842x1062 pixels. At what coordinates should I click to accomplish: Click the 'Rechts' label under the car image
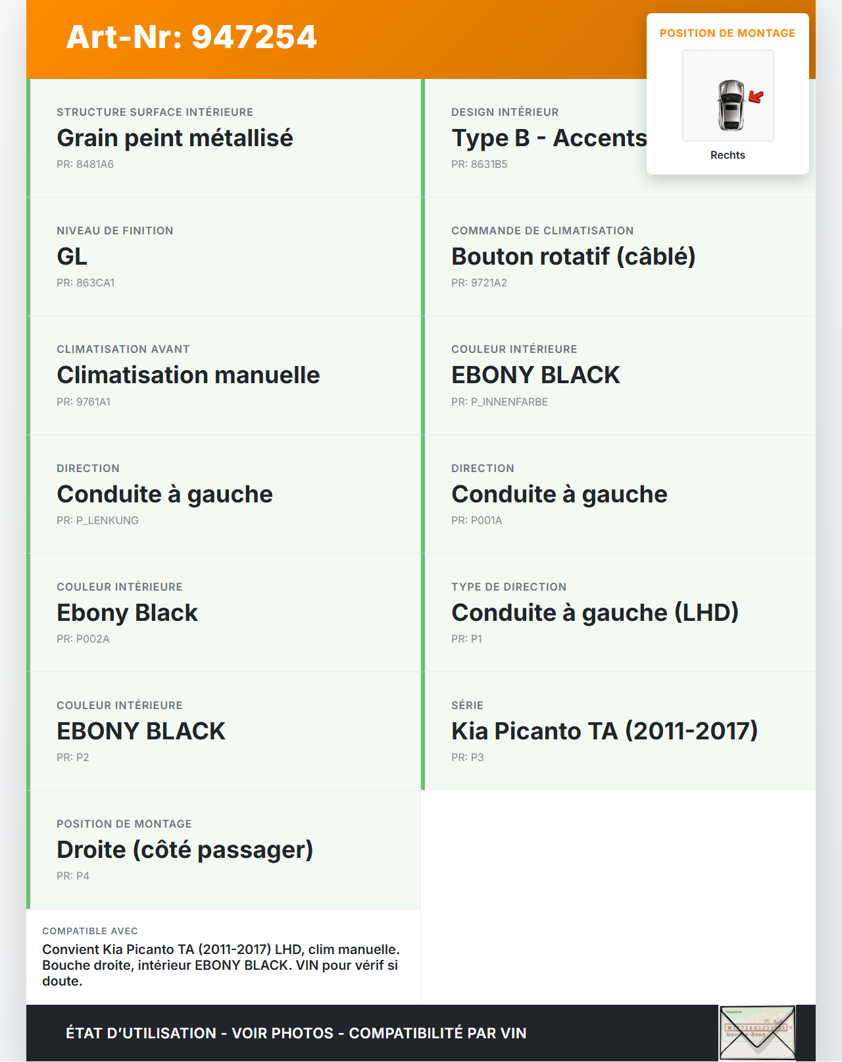(728, 155)
